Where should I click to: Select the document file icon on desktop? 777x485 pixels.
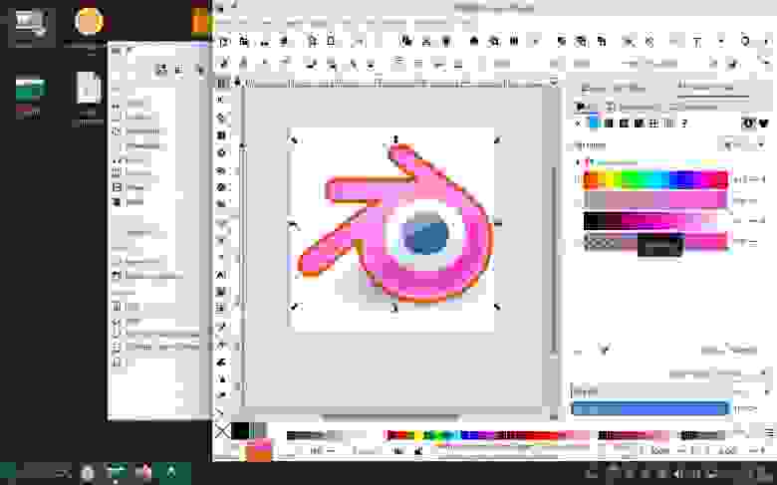click(89, 90)
